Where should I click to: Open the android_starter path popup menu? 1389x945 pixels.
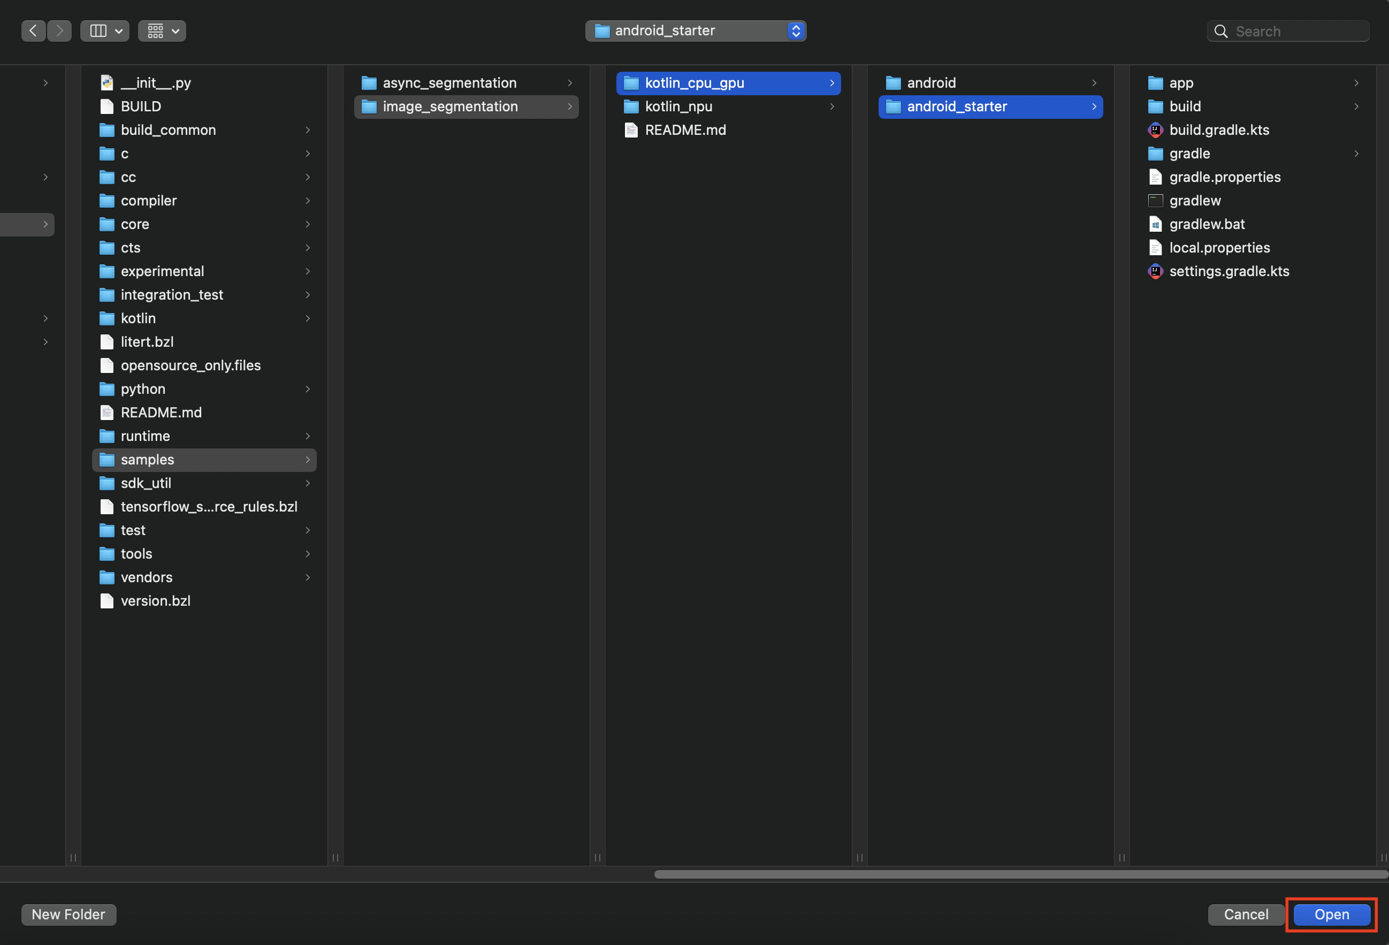[696, 31]
